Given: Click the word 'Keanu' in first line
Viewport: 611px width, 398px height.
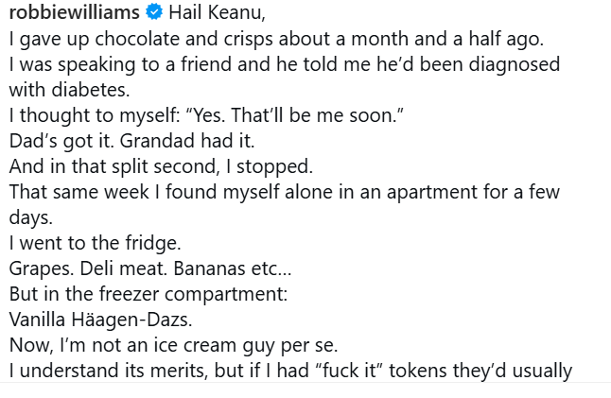Looking at the screenshot, I should point(236,12).
